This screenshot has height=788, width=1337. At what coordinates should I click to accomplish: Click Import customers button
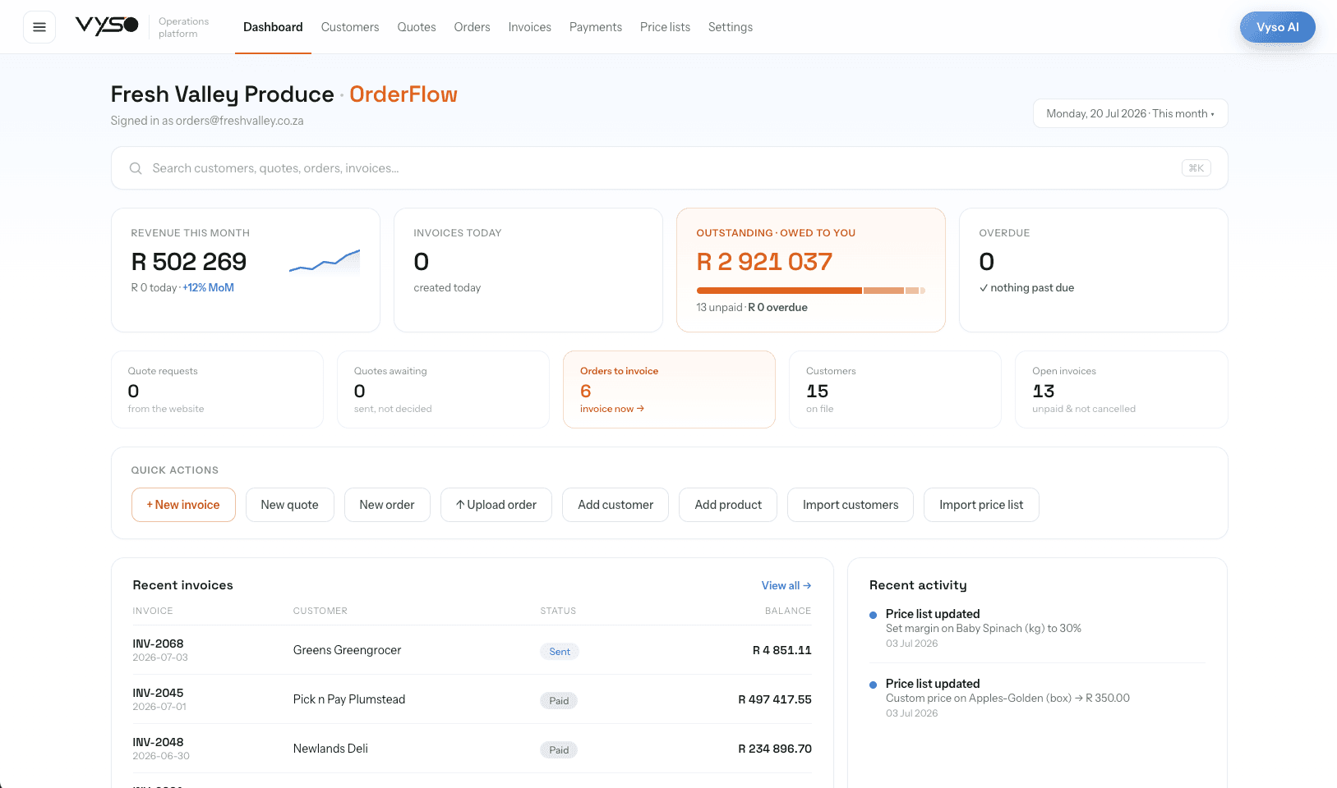(x=851, y=505)
